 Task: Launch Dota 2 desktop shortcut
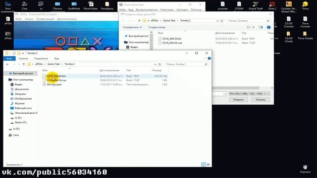272,5
